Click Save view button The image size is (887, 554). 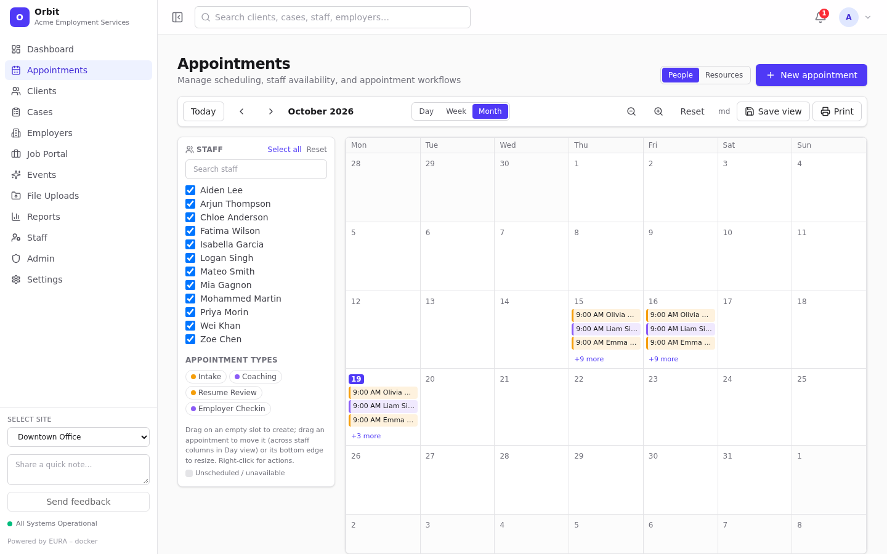point(773,111)
